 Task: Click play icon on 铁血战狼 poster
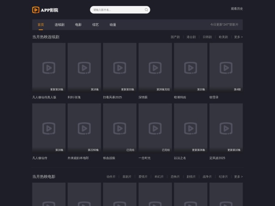[120, 128]
